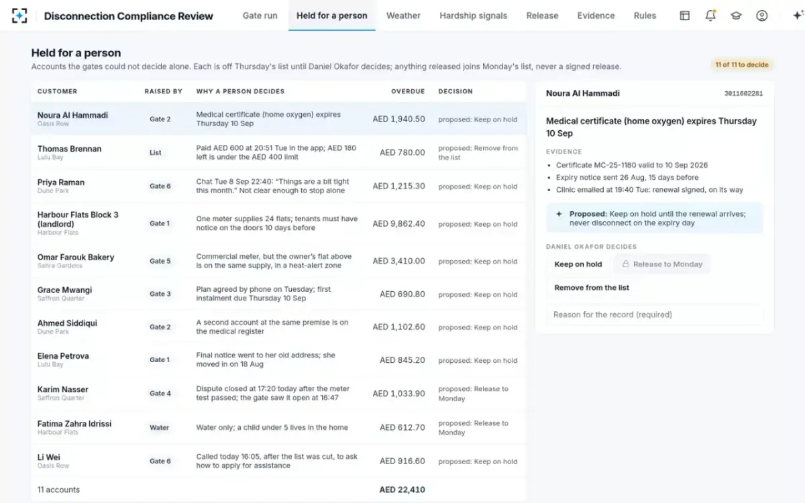Image resolution: width=805 pixels, height=503 pixels.
Task: Select the Grace Mwangi row
Action: click(x=278, y=294)
